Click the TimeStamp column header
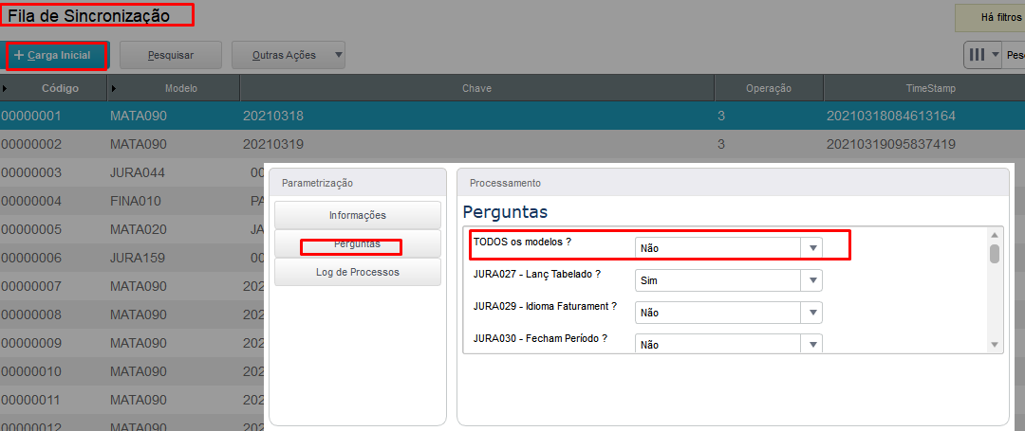Viewport: 1025px width, 431px height. 925,88
